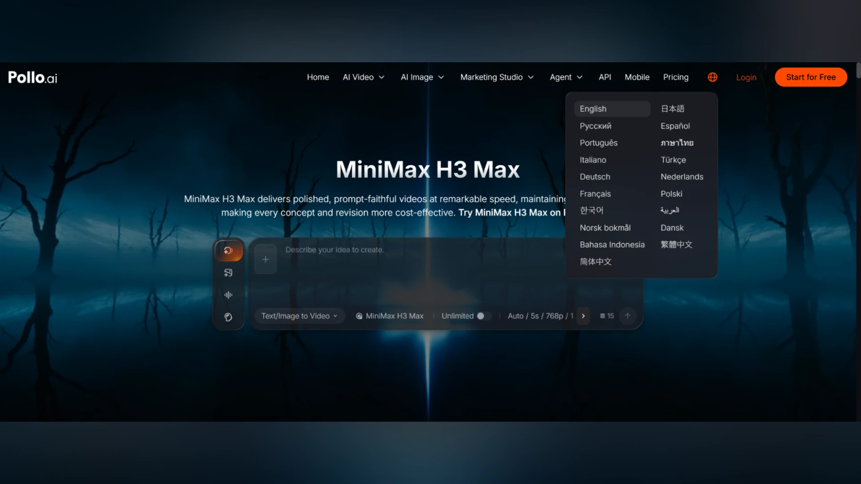Expand the AI Video menu

364,77
